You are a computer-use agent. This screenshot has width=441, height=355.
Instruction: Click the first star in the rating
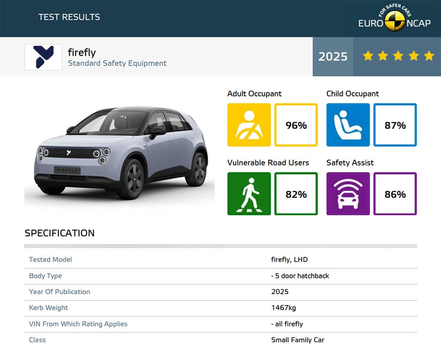point(368,56)
